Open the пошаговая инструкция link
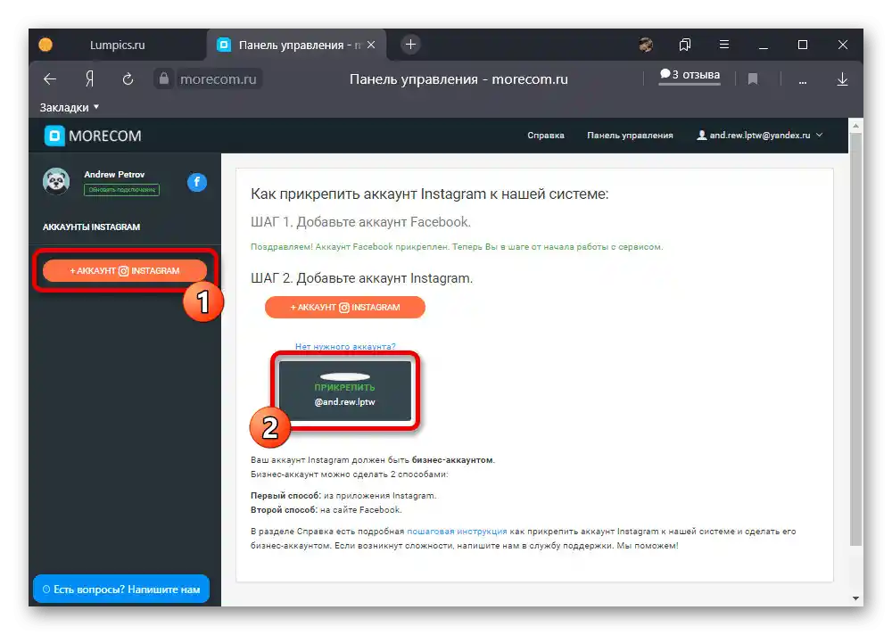Screen dimensions: 892x635 (x=457, y=531)
